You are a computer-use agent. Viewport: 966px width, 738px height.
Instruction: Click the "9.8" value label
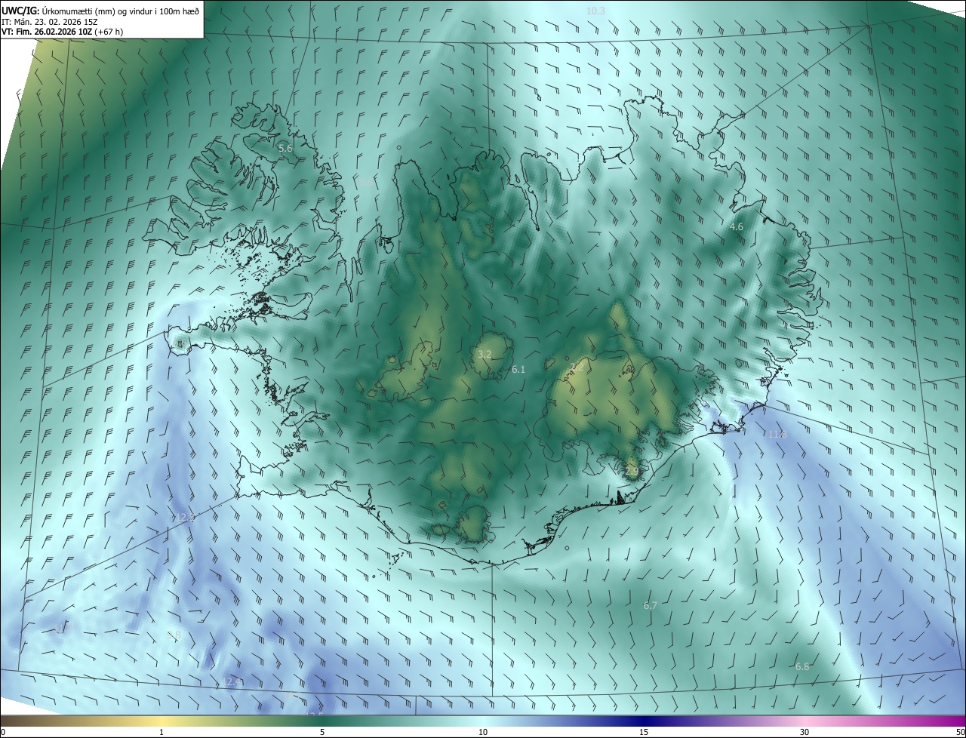[173, 635]
